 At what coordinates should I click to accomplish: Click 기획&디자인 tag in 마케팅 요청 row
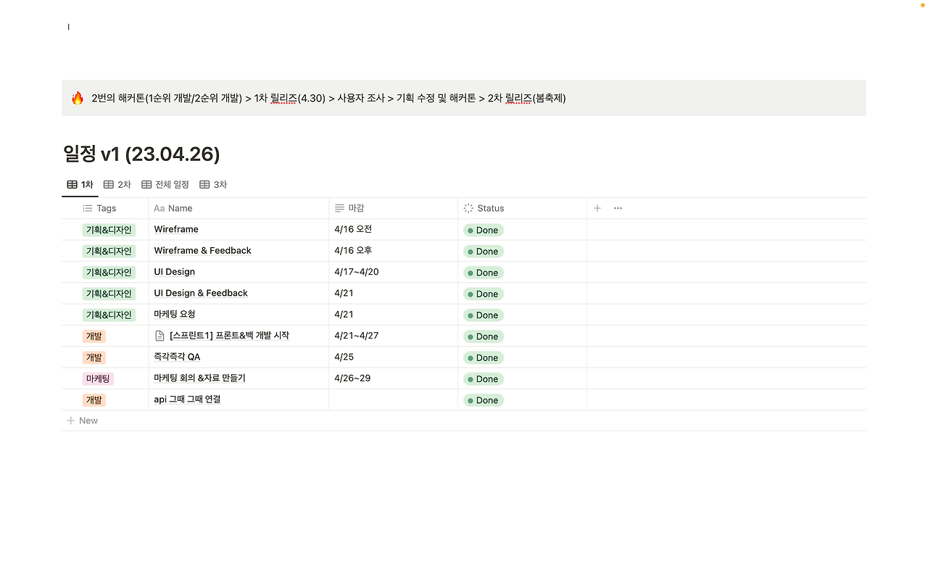pos(109,315)
